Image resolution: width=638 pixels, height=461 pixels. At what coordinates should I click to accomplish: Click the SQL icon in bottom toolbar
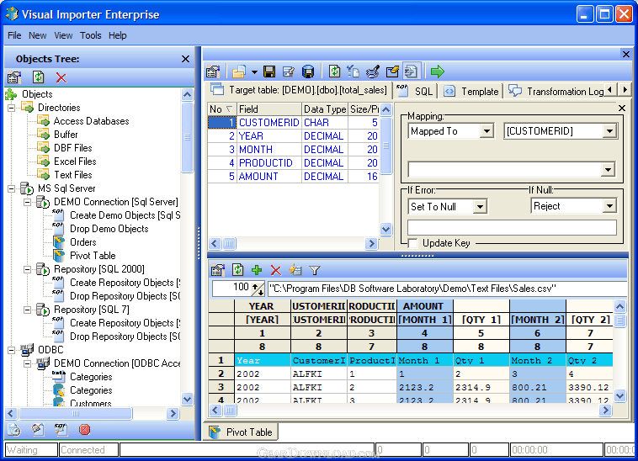point(61,429)
